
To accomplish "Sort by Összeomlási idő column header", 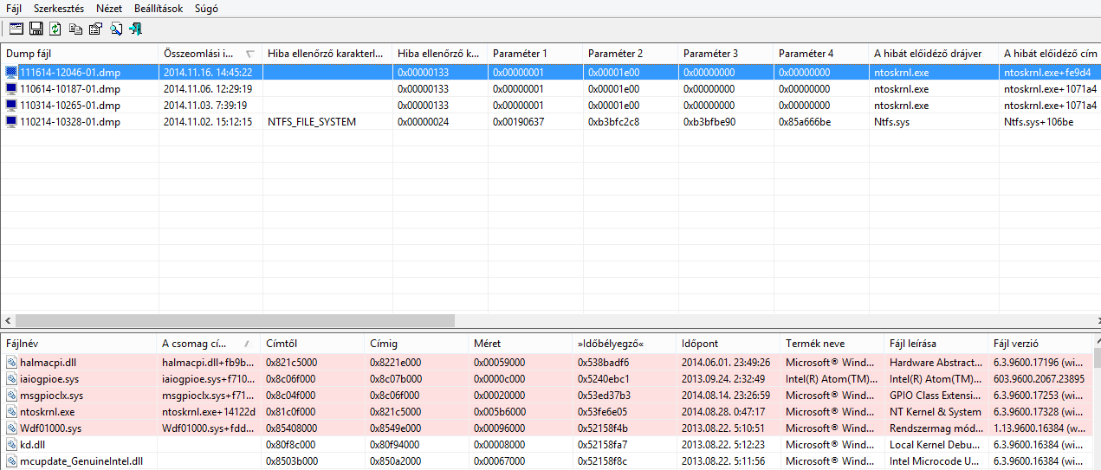I will pyautogui.click(x=210, y=54).
